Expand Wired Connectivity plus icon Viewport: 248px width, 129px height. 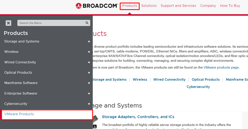tap(89, 62)
